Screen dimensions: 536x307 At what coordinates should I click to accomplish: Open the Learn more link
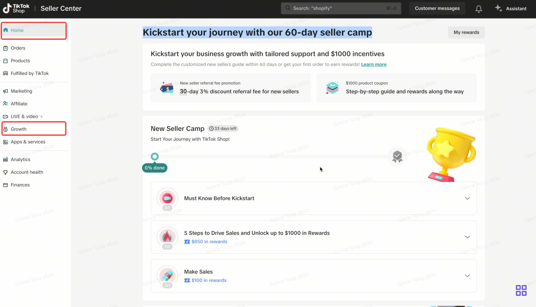(374, 65)
